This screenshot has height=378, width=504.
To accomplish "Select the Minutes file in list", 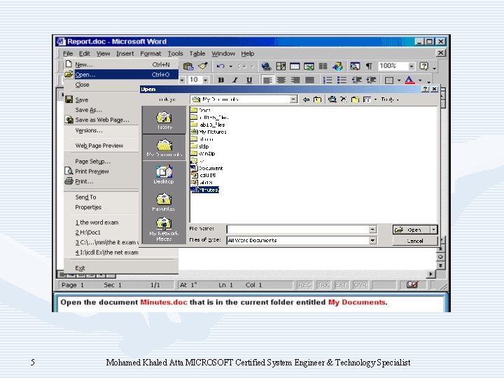I will click(x=204, y=190).
